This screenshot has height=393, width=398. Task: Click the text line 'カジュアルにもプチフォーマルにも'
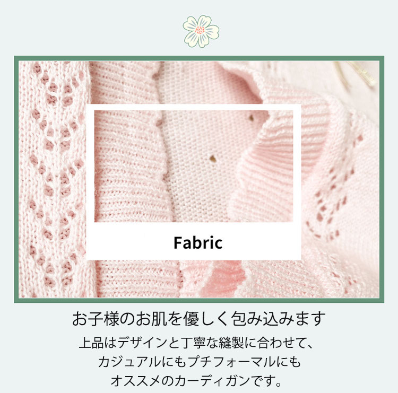pos(199,362)
